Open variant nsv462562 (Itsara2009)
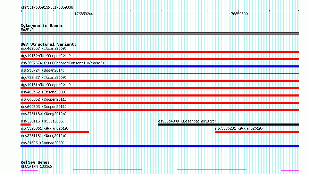 coord(44,92)
